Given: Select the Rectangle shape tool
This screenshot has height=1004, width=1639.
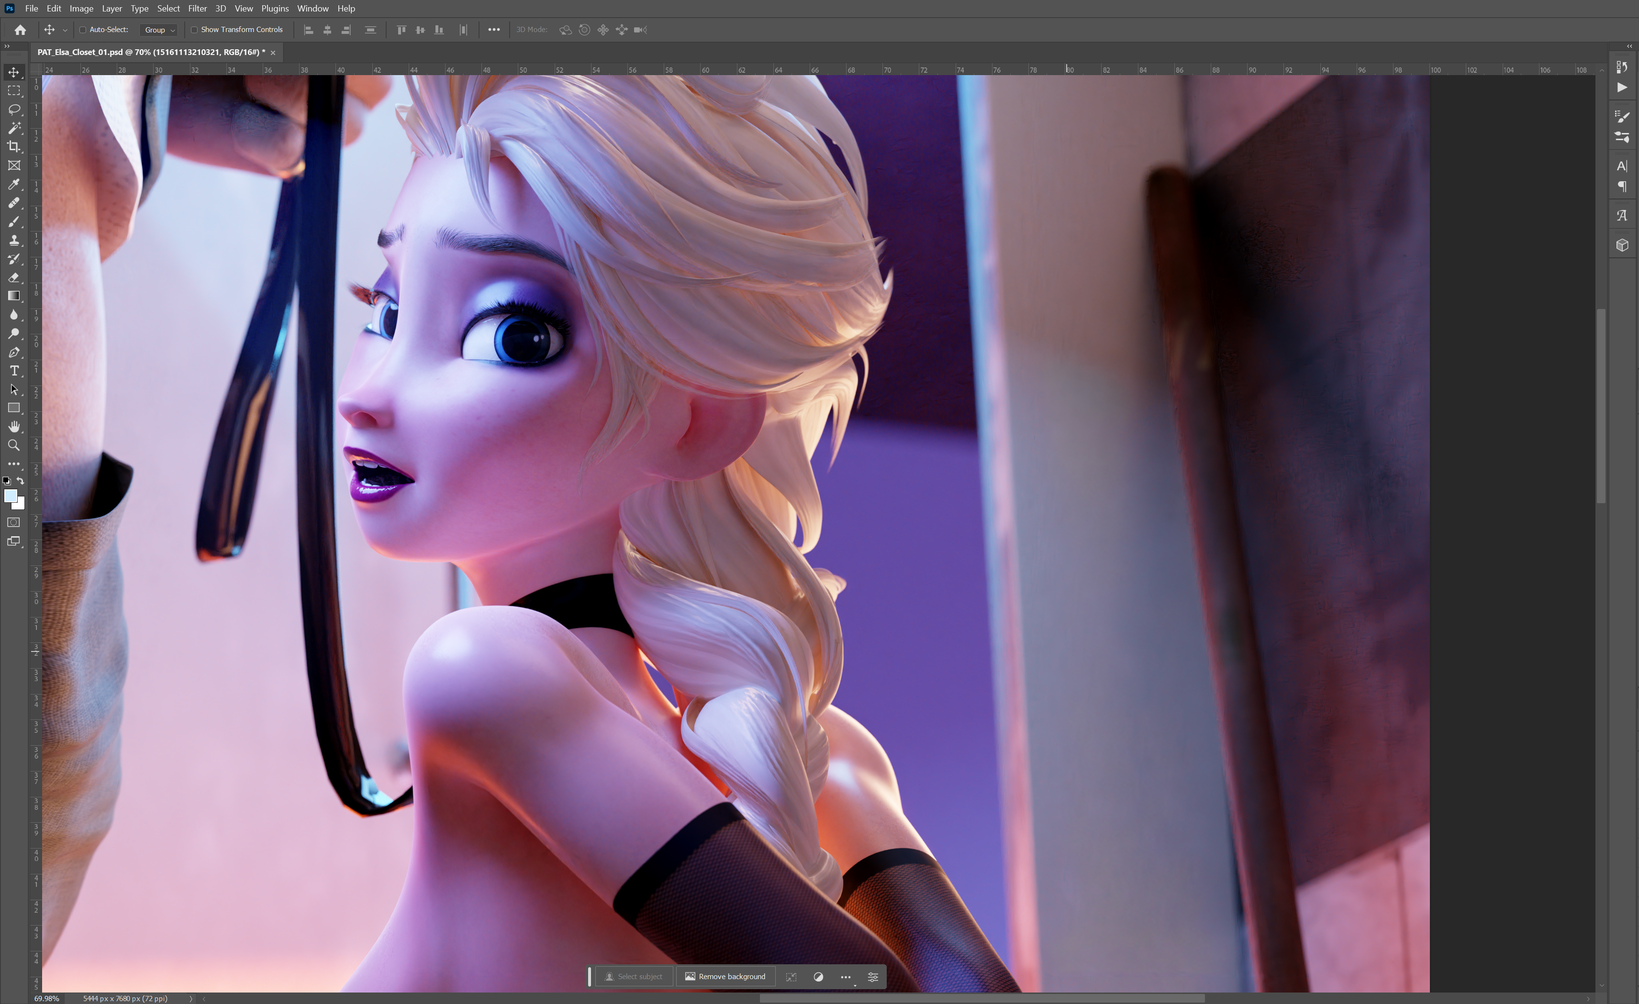Looking at the screenshot, I should pos(14,408).
